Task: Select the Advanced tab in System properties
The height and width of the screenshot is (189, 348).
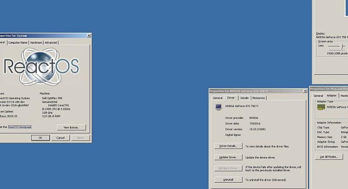Action: (51, 43)
